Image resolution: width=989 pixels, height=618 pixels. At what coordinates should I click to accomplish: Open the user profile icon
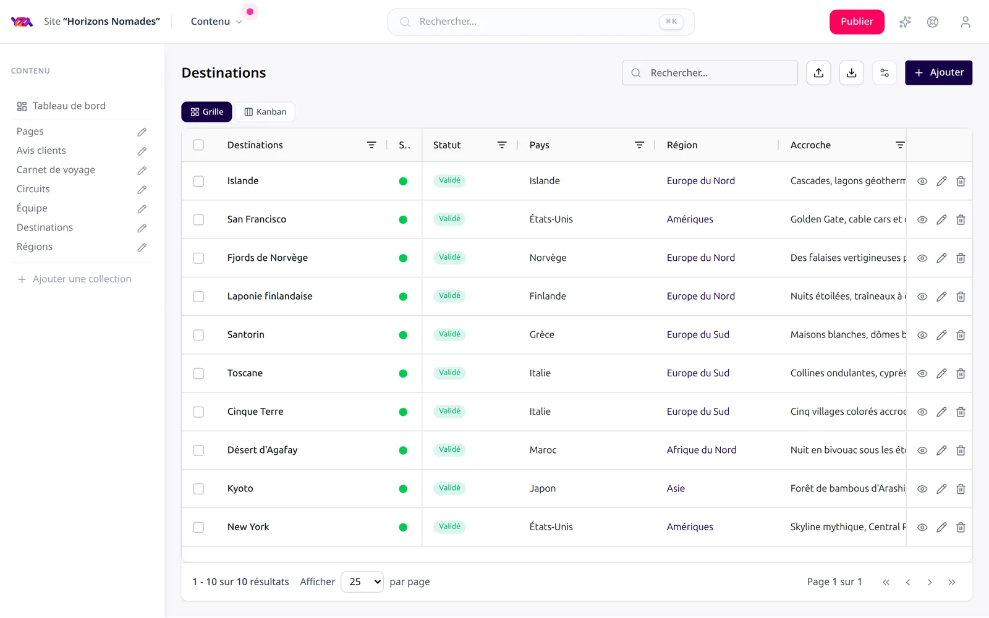coord(966,22)
